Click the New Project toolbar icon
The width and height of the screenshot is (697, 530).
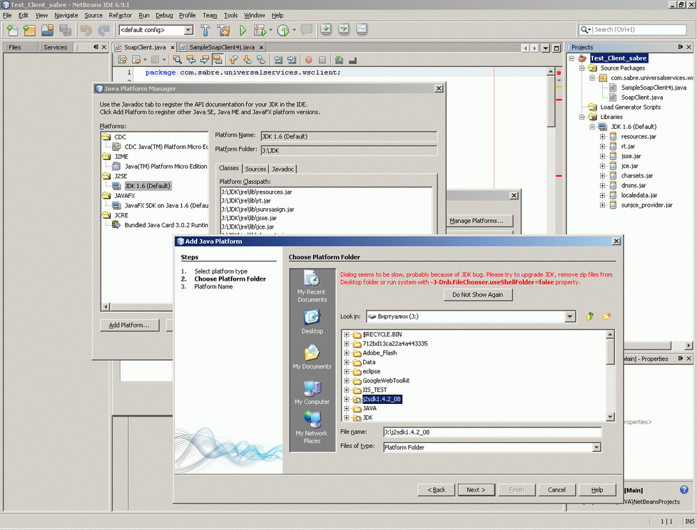click(x=29, y=30)
